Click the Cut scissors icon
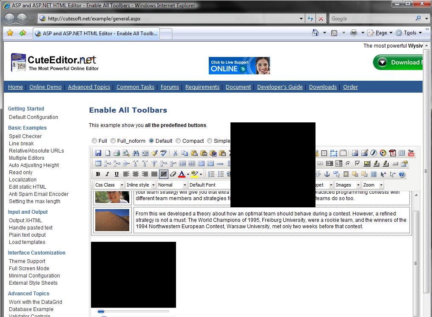 point(175,153)
